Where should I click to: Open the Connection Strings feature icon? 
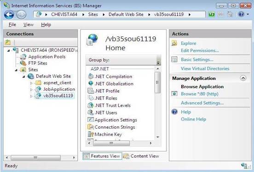[x=91, y=127]
